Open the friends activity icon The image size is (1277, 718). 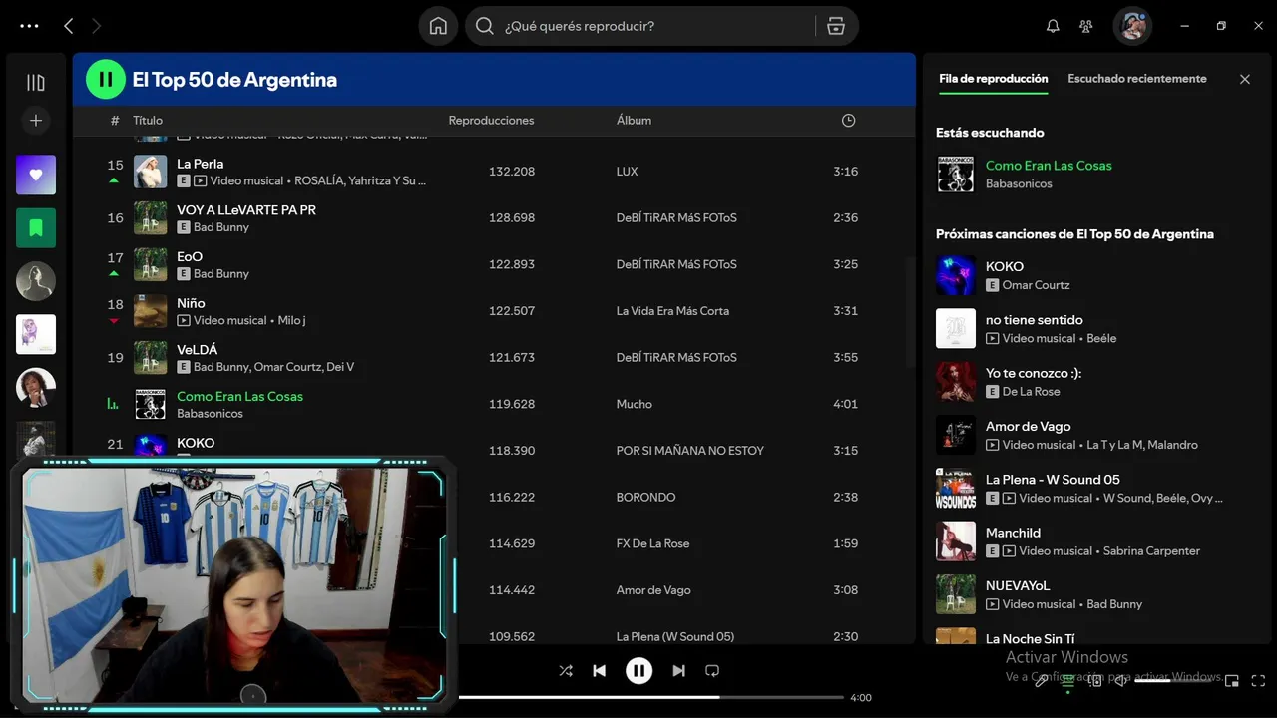tap(1086, 26)
